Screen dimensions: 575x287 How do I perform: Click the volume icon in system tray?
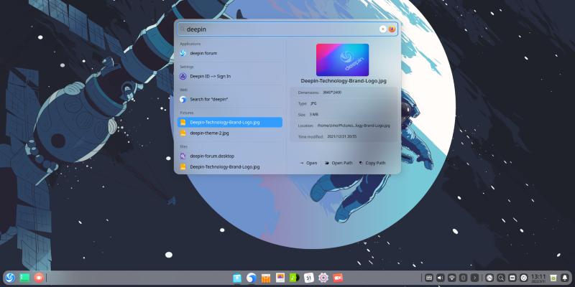(x=441, y=278)
